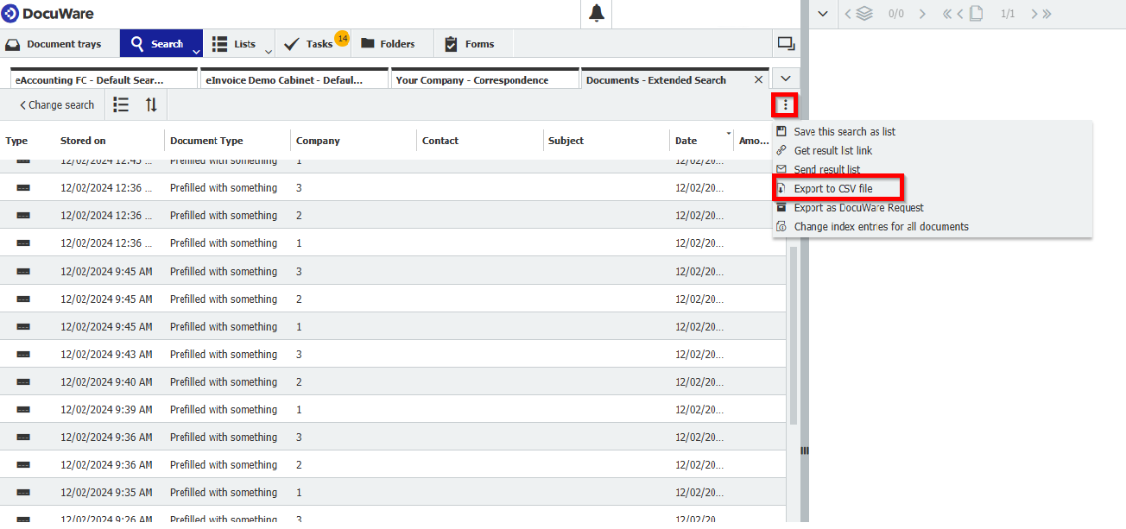The height and width of the screenshot is (529, 1126).
Task: Jump to first page in viewer
Action: tap(947, 13)
